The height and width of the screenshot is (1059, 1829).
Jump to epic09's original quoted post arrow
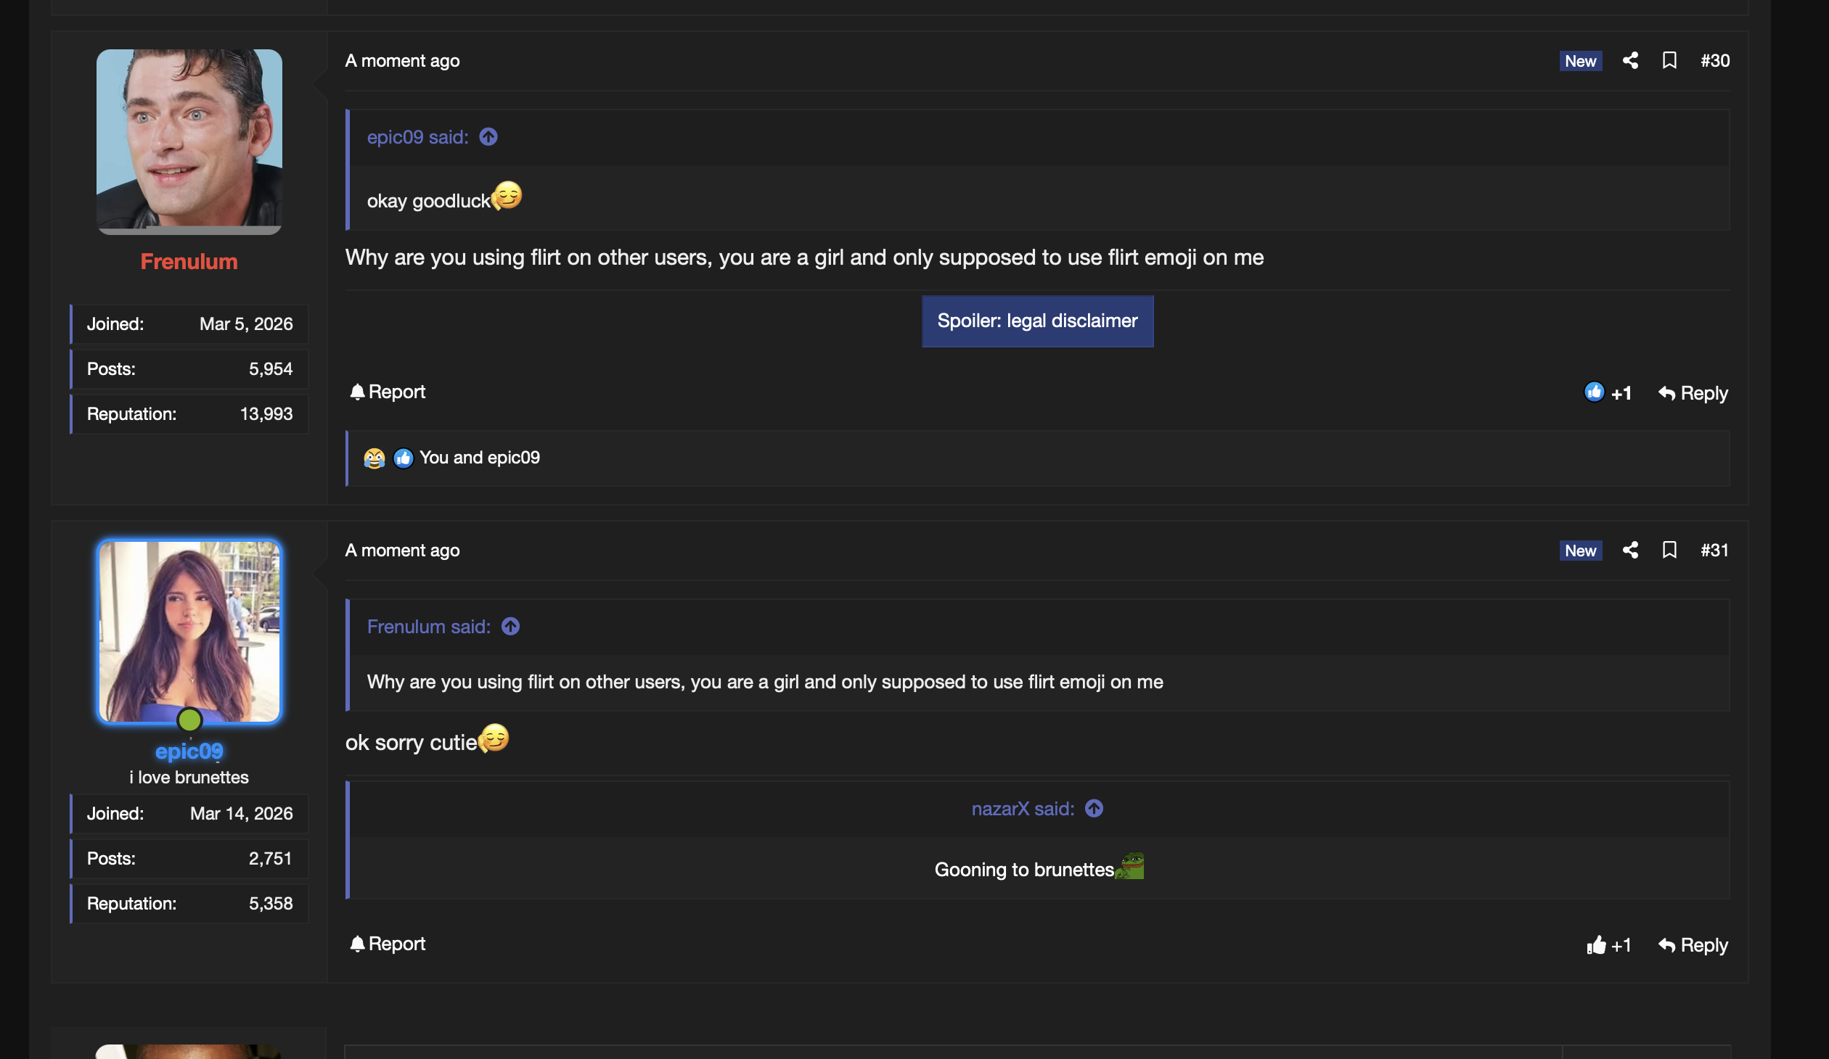[488, 136]
